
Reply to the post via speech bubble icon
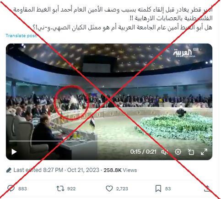(11, 188)
